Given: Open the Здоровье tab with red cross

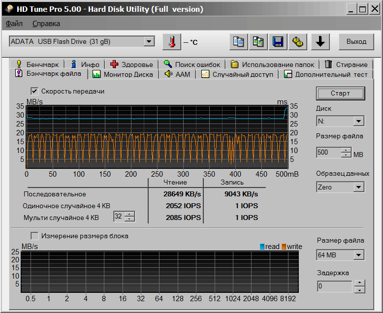Looking at the screenshot, I should click(131, 64).
